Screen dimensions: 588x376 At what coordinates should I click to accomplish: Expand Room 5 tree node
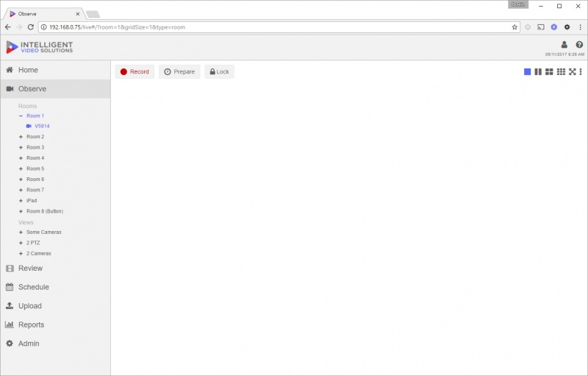coord(21,169)
